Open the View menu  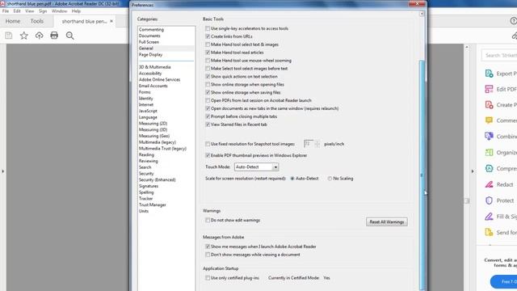29,11
